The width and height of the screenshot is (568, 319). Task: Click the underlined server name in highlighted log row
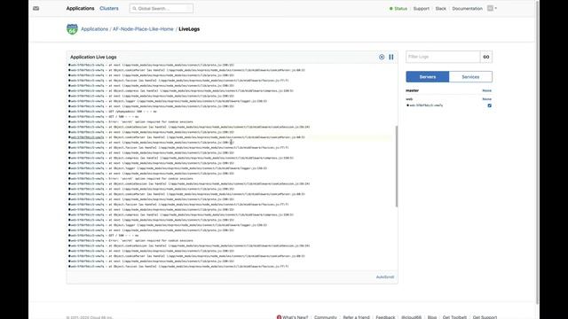[x=87, y=137]
